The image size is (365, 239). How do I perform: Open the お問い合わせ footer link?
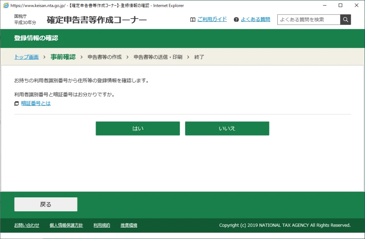point(26,225)
